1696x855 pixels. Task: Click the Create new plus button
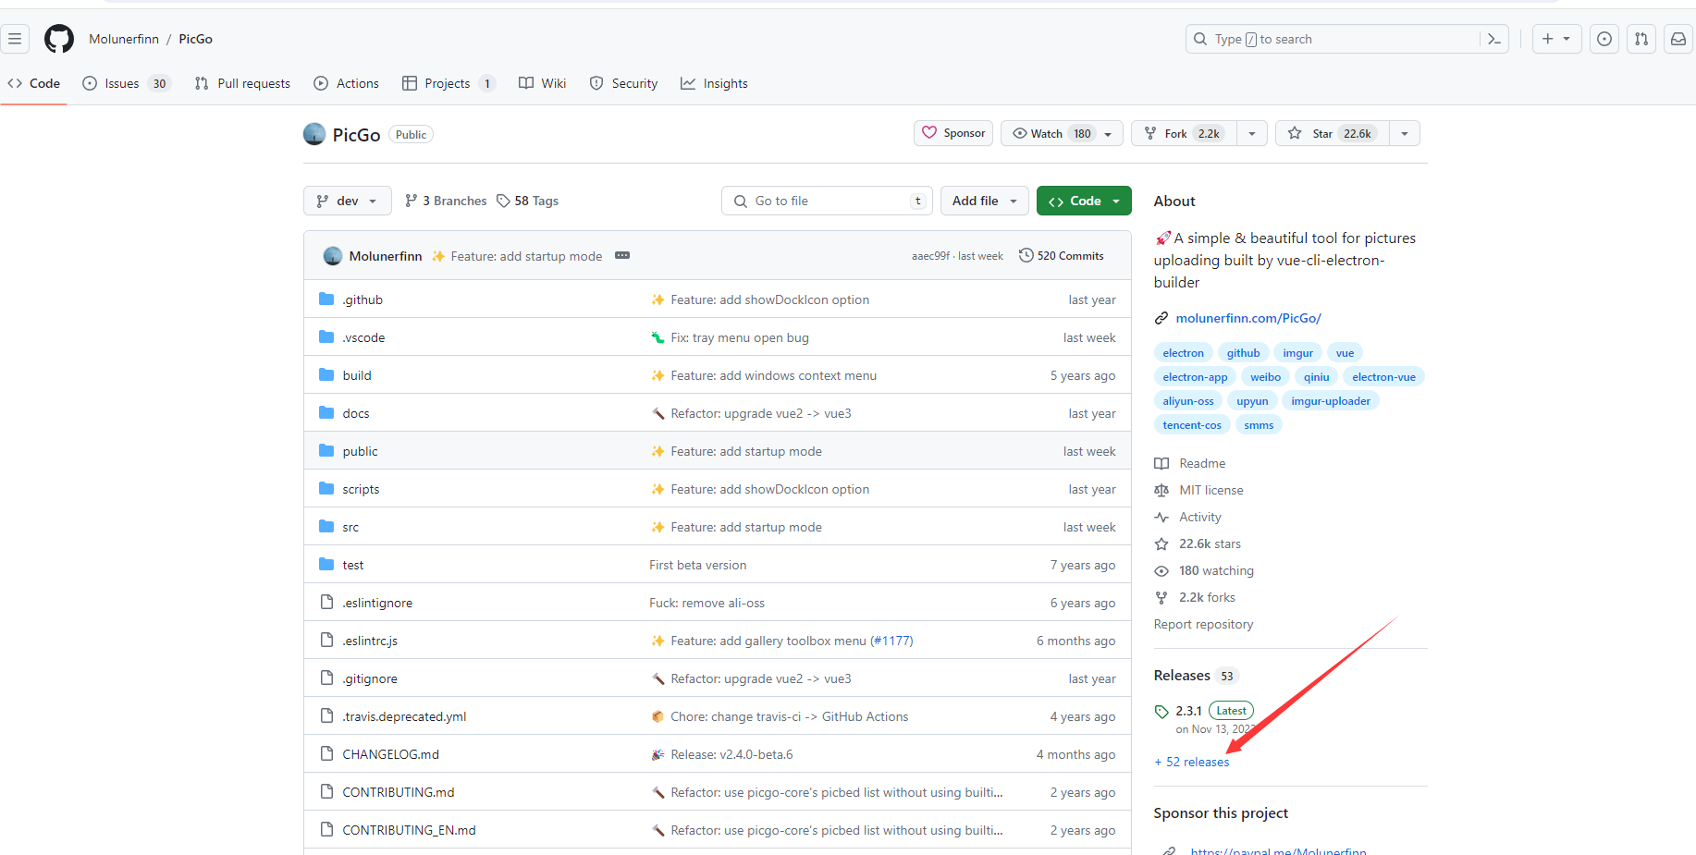click(x=1556, y=39)
